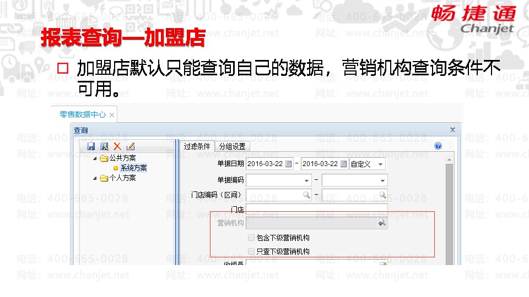Select the 零售数据中心 tab
529x297 pixels.
point(83,114)
